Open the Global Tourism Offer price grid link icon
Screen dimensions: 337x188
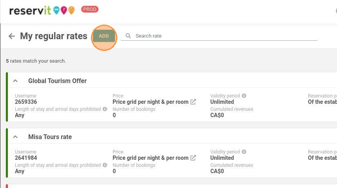point(193,102)
